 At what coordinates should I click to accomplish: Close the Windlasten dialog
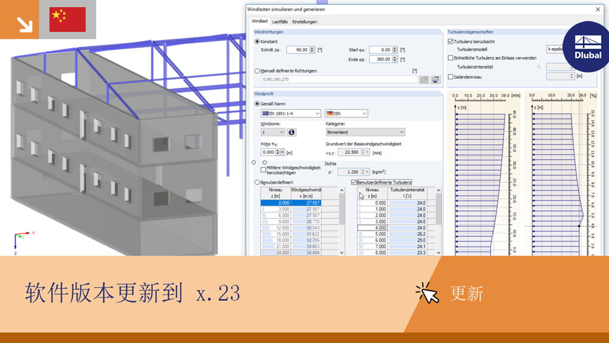point(598,10)
